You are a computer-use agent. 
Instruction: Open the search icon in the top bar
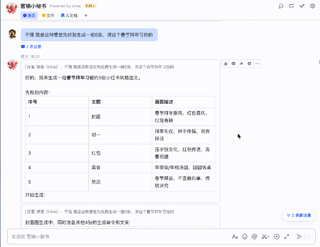[281, 6]
